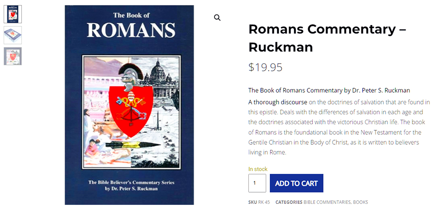Click the $19.95 price
This screenshot has width=433, height=213.
[x=265, y=67]
